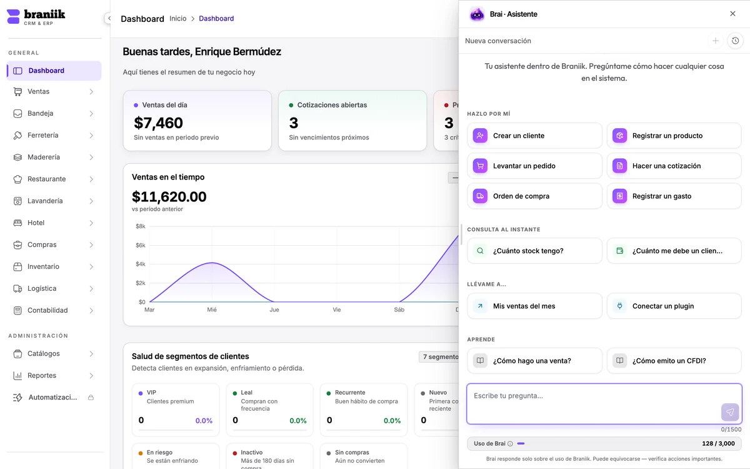Expand the Hotel menu chevron

point(91,223)
